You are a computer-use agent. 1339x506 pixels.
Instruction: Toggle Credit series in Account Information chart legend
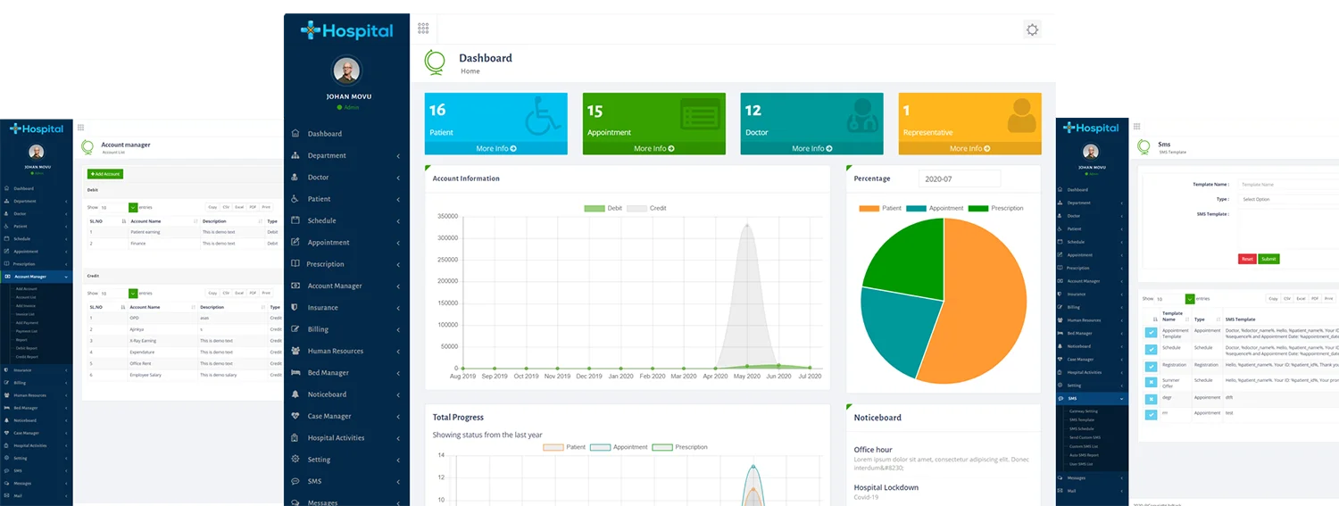[646, 208]
